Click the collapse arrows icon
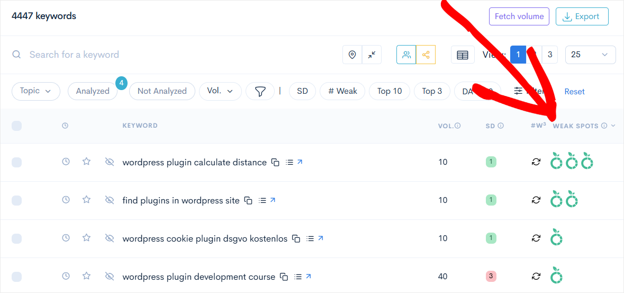624x293 pixels. coord(372,55)
